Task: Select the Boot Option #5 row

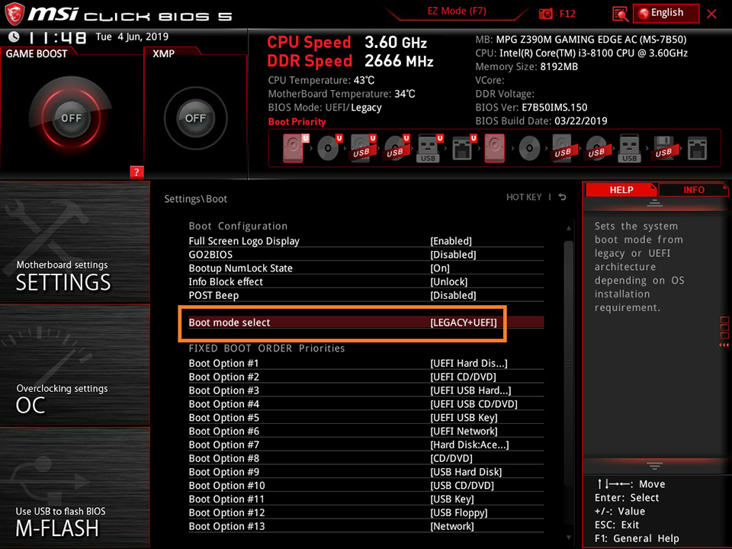Action: 366,418
